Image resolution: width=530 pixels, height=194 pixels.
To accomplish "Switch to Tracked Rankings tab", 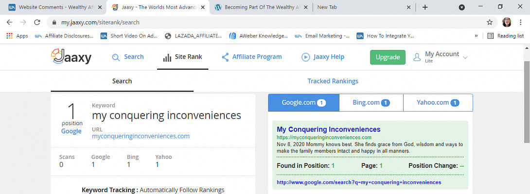I will [333, 81].
